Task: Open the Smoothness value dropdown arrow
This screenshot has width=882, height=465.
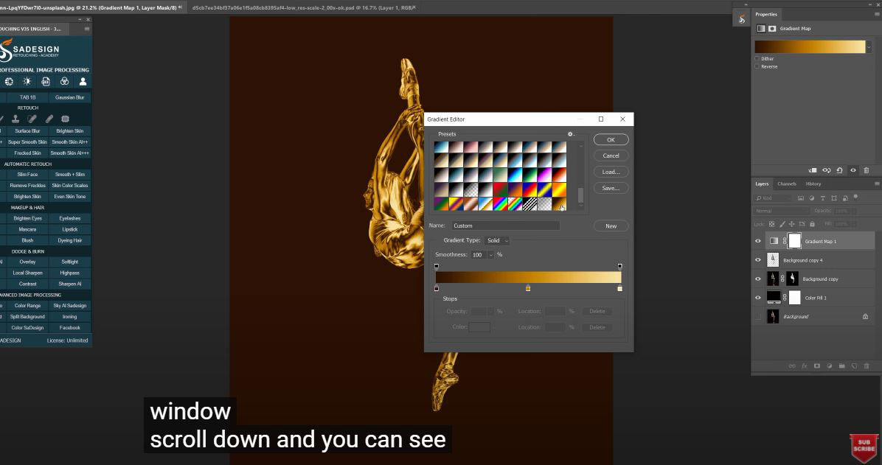Action: 490,255
